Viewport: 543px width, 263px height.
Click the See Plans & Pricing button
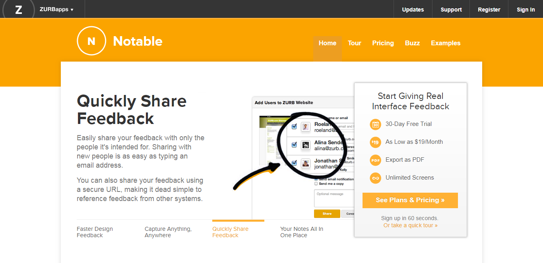tap(410, 200)
